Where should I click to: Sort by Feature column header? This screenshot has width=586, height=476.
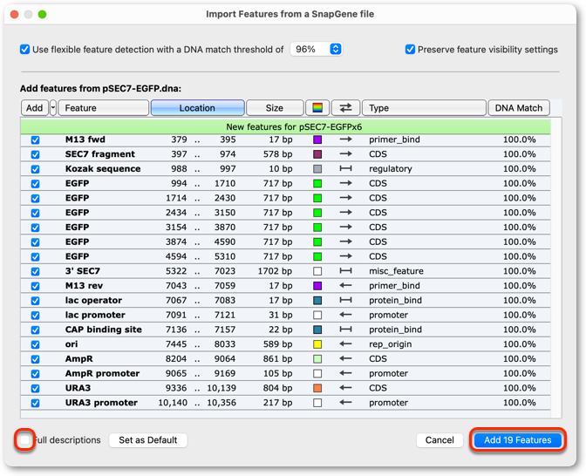(104, 108)
